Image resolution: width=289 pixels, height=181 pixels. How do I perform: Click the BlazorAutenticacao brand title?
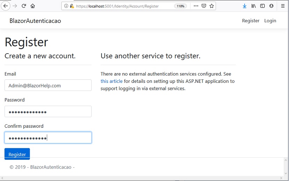[35, 21]
